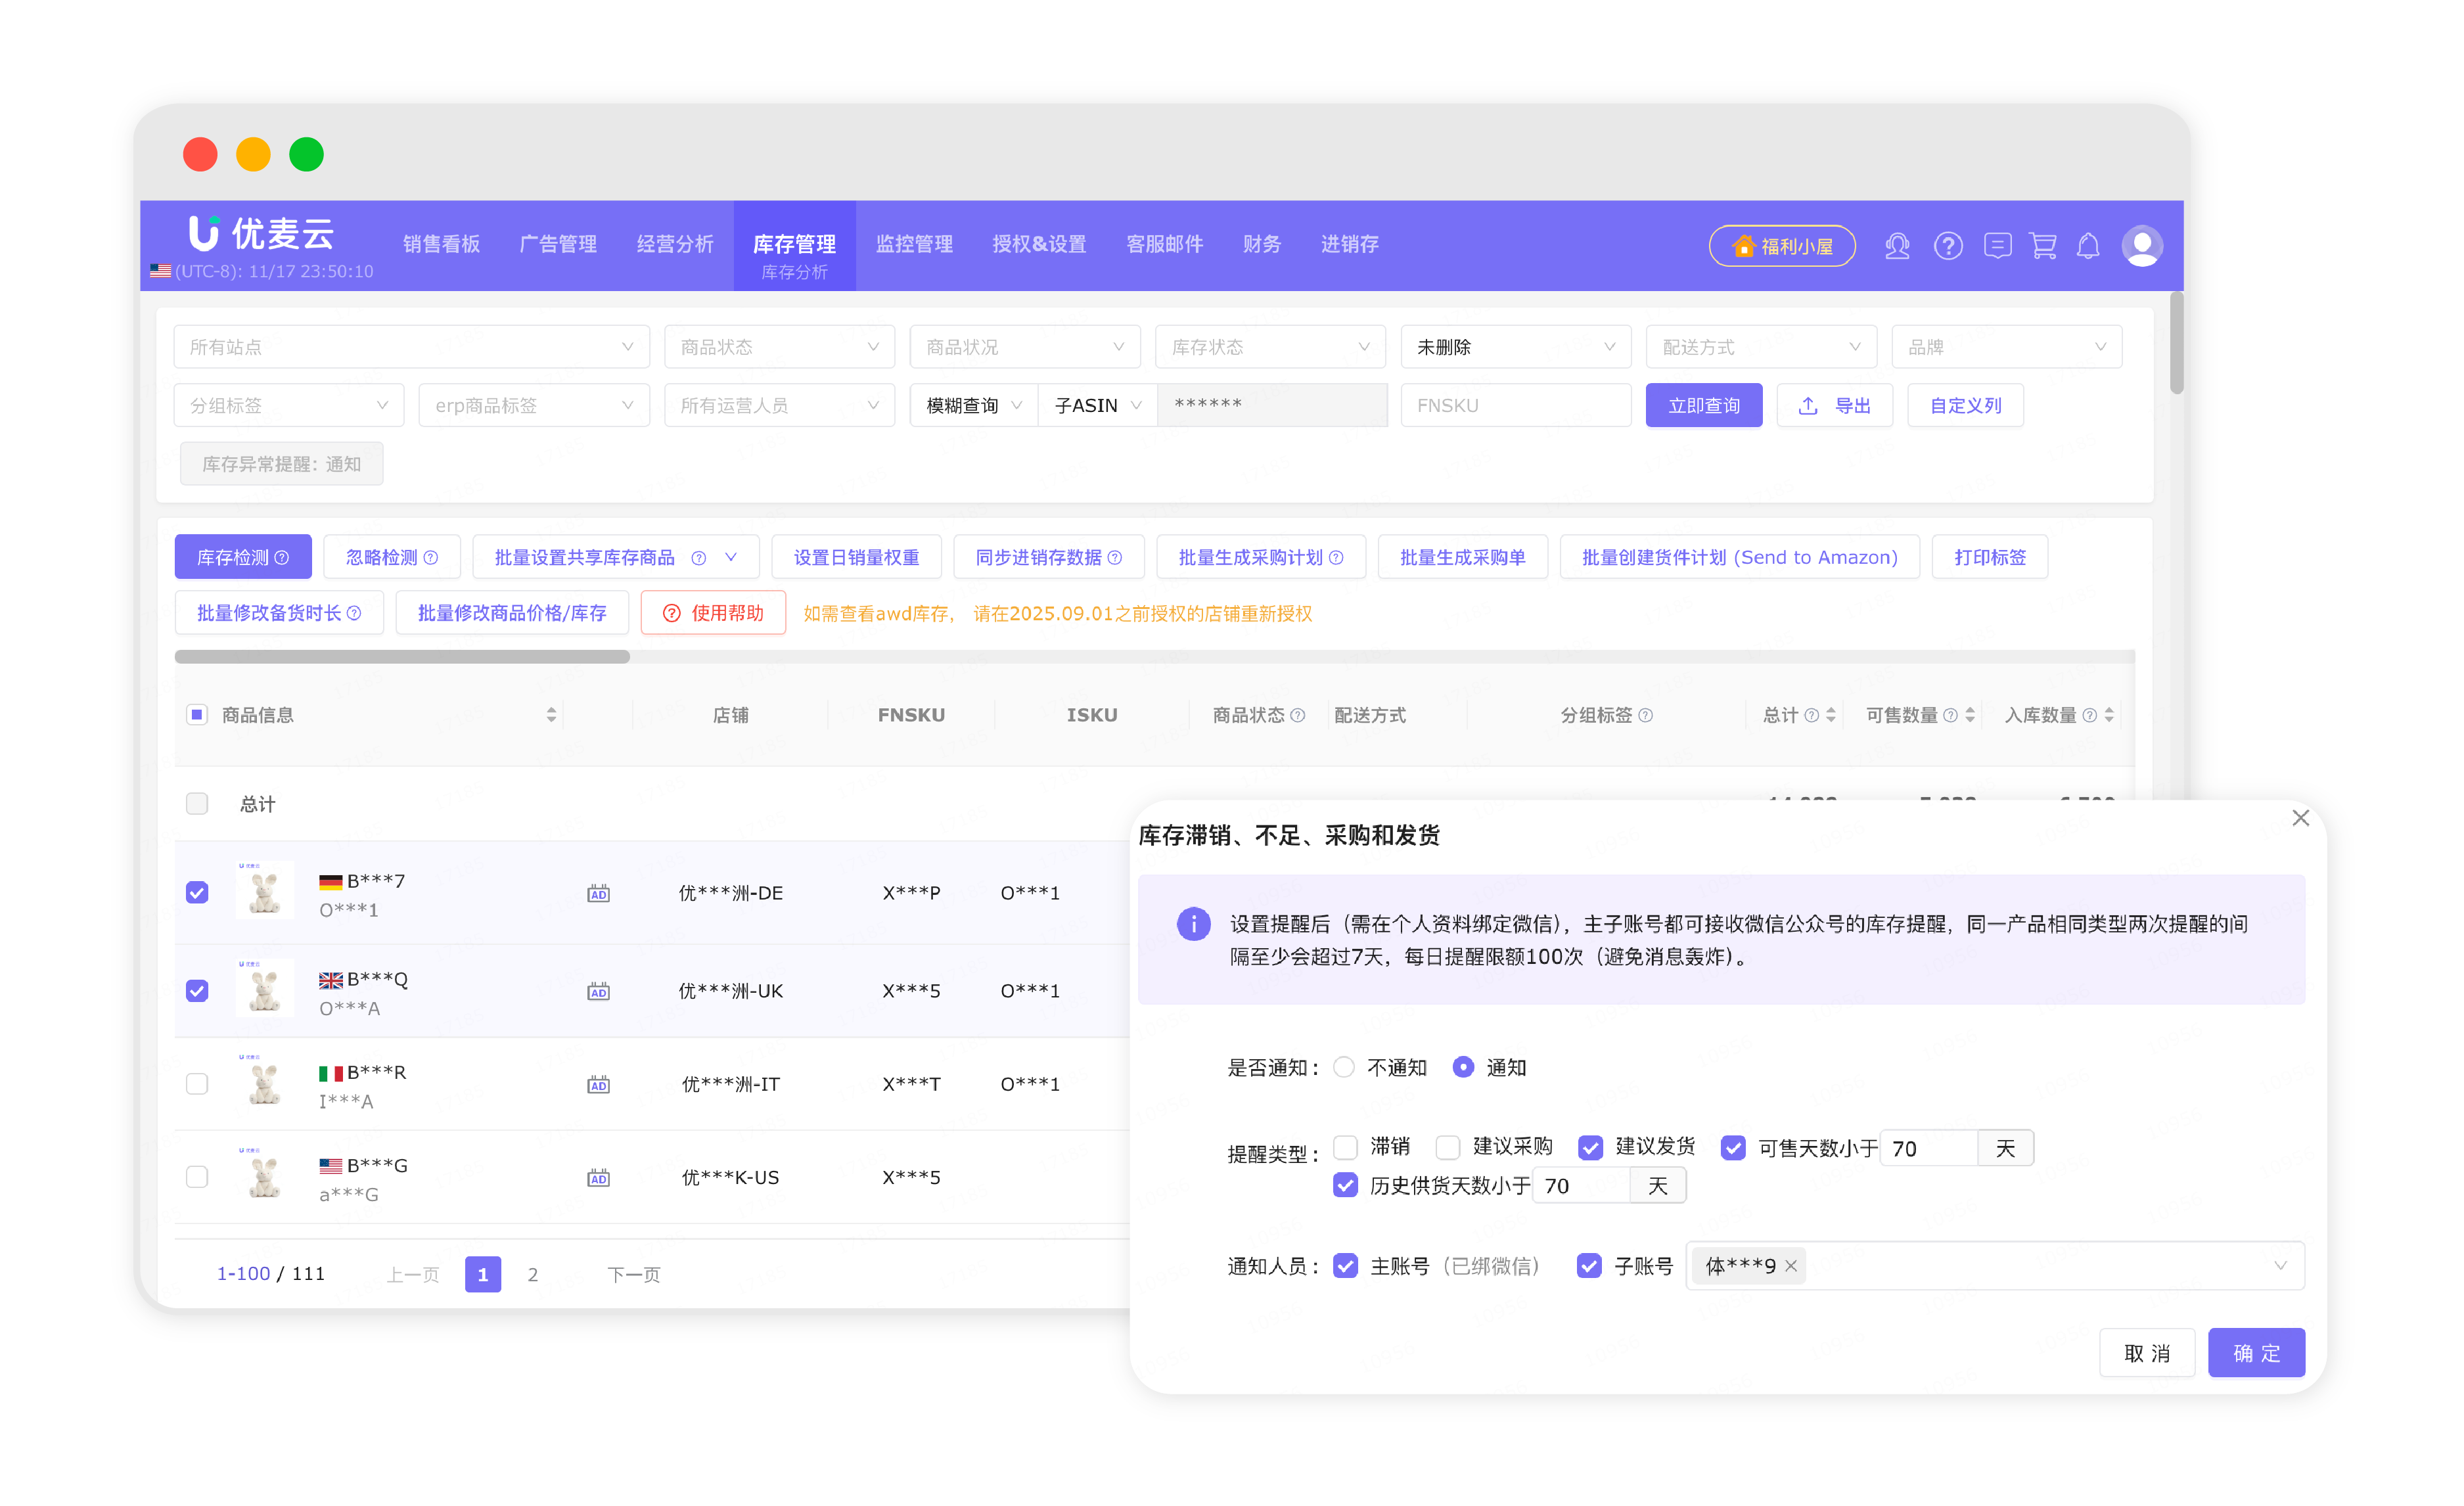Enable the 滞销 reminder checkbox
2464x1506 pixels.
click(1346, 1147)
